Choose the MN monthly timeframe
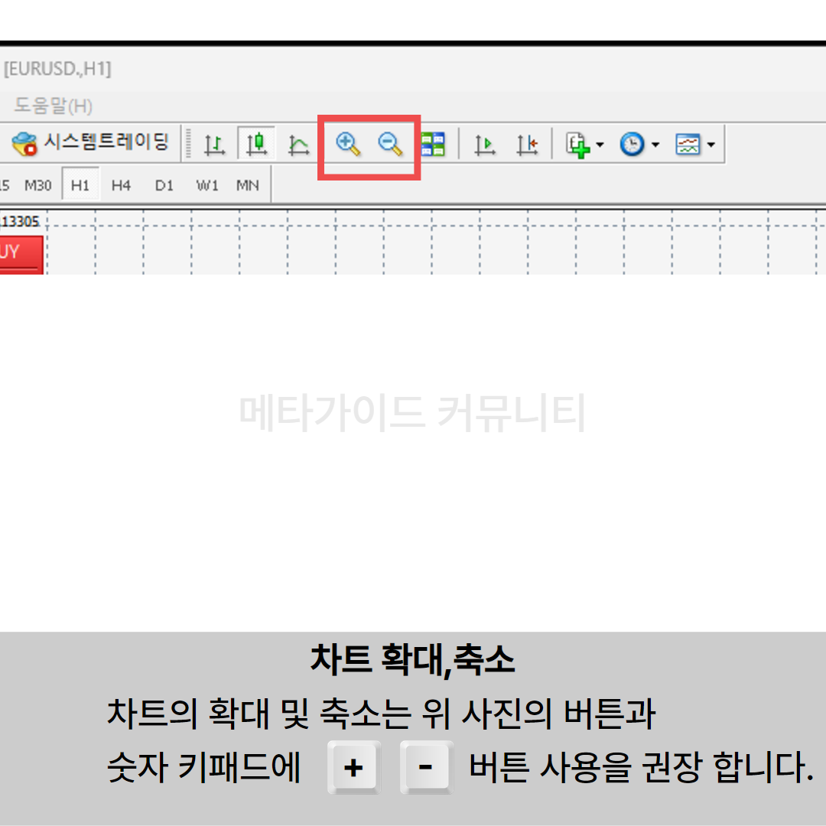Viewport: 826px width, 826px height. (247, 185)
